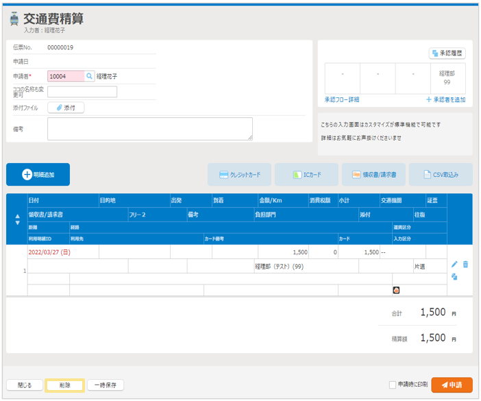This screenshot has width=481, height=401.
Task: Click into the 備考 text area
Action: tap(149, 128)
